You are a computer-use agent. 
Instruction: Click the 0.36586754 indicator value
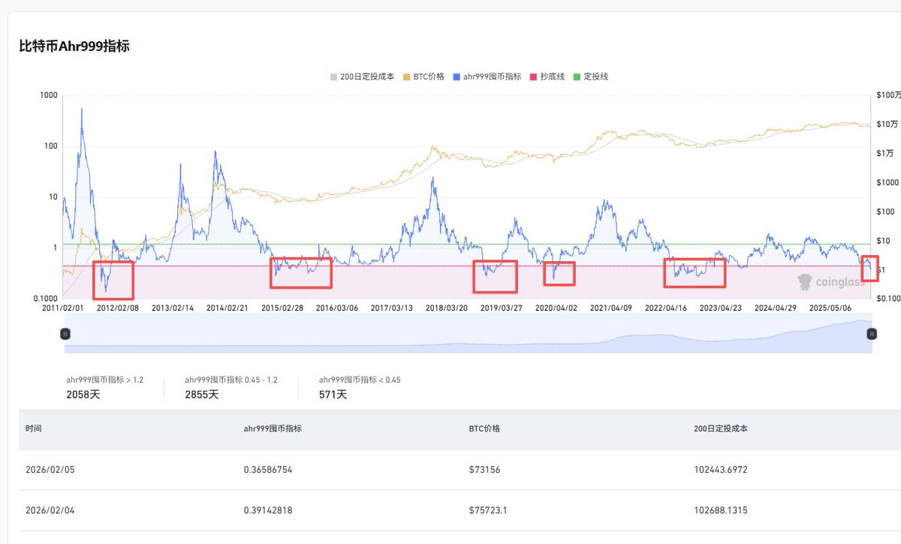275,470
